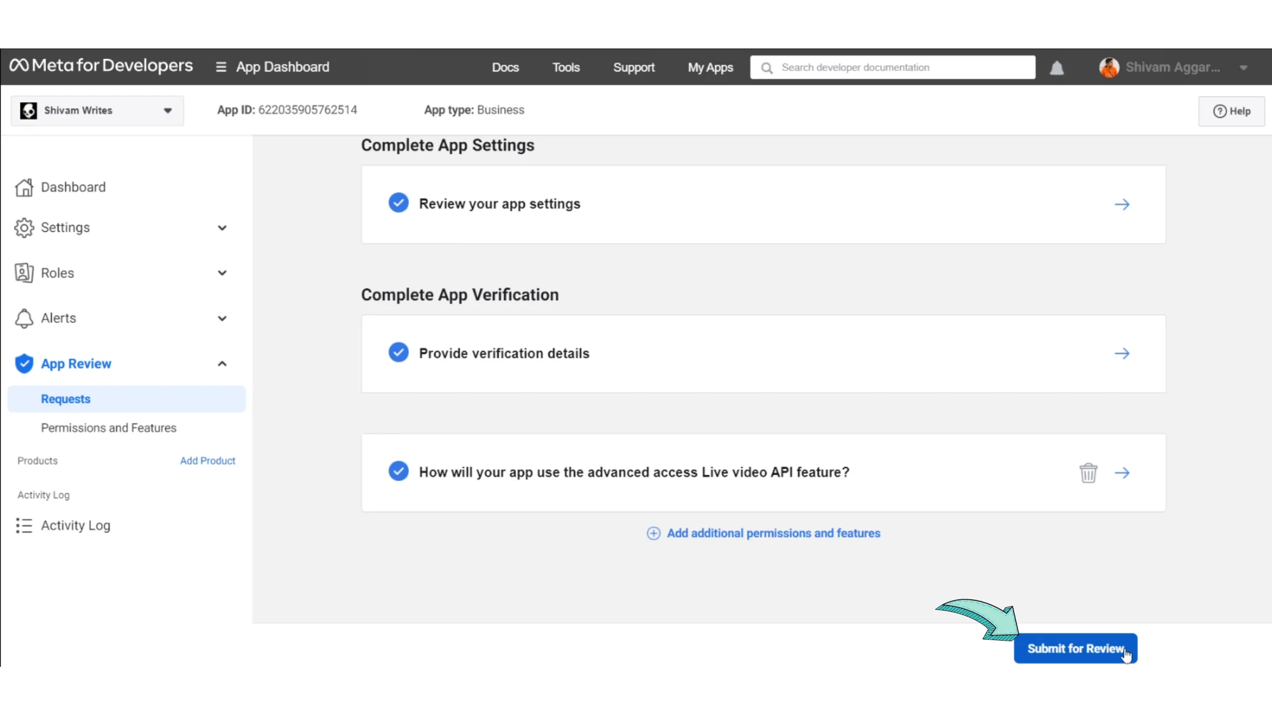Viewport: 1272px width, 715px height.
Task: Click checkmark for Review your app settings
Action: 398,203
